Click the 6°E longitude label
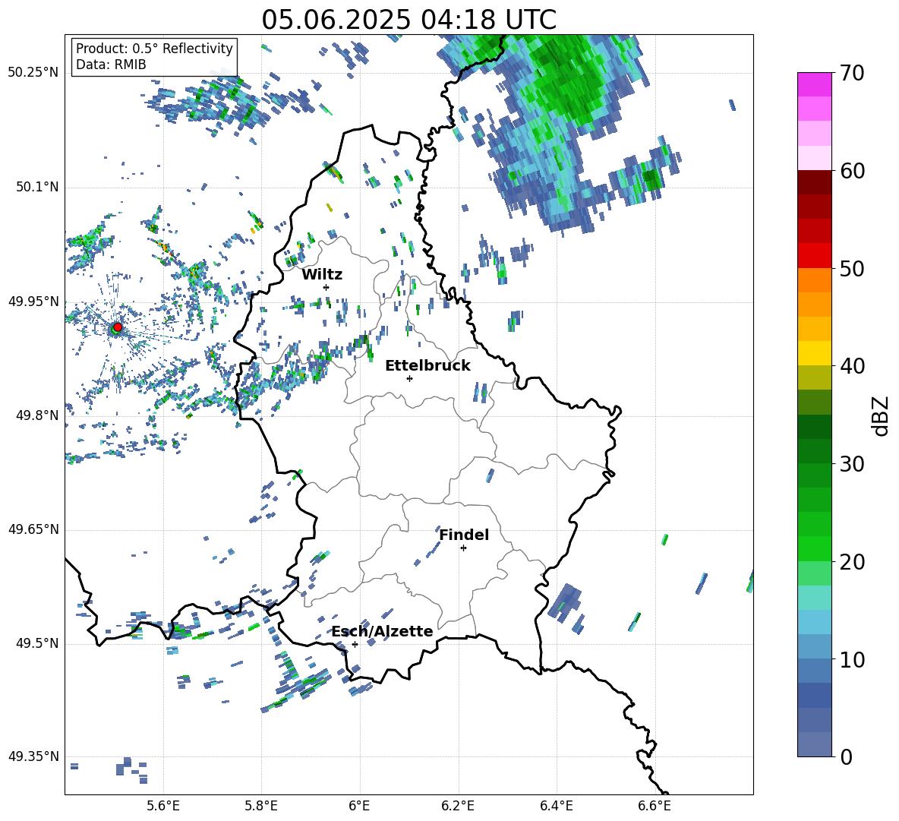899x821 pixels. click(359, 806)
